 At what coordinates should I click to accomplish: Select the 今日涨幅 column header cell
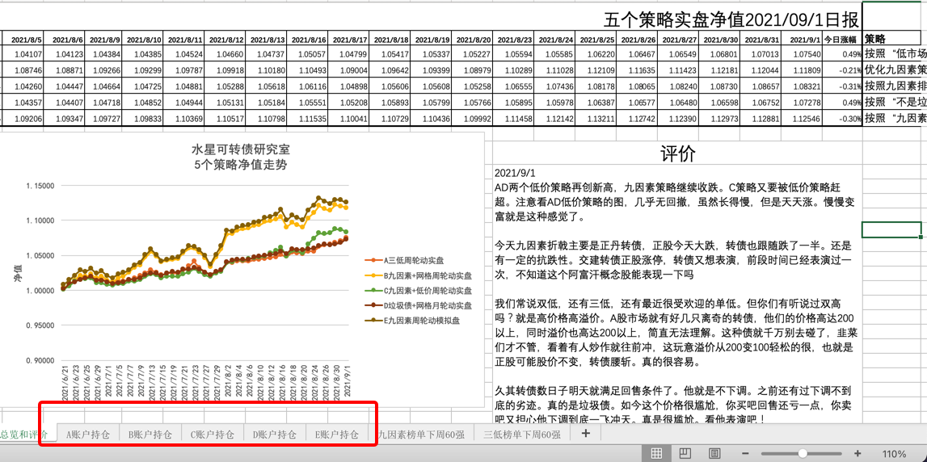tap(843, 39)
